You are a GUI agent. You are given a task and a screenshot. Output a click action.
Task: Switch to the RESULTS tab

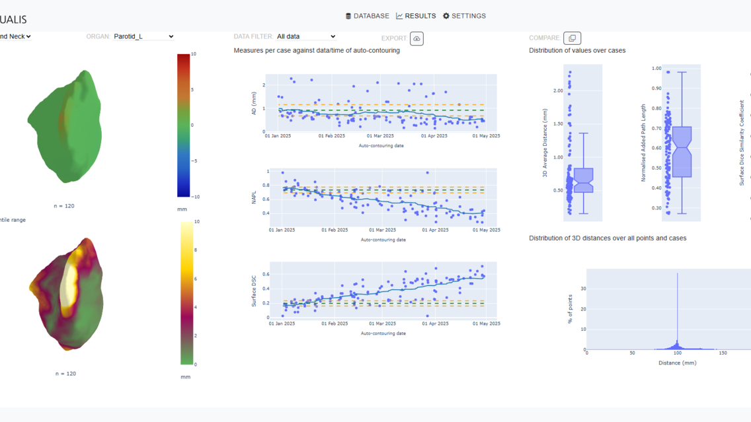coord(416,16)
